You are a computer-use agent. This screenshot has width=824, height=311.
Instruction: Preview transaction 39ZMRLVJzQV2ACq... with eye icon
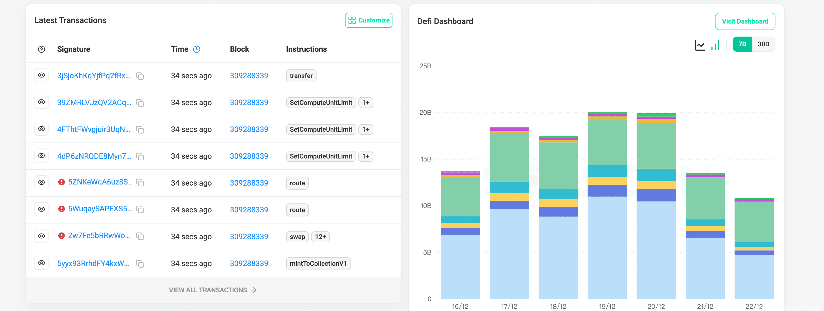coord(41,102)
